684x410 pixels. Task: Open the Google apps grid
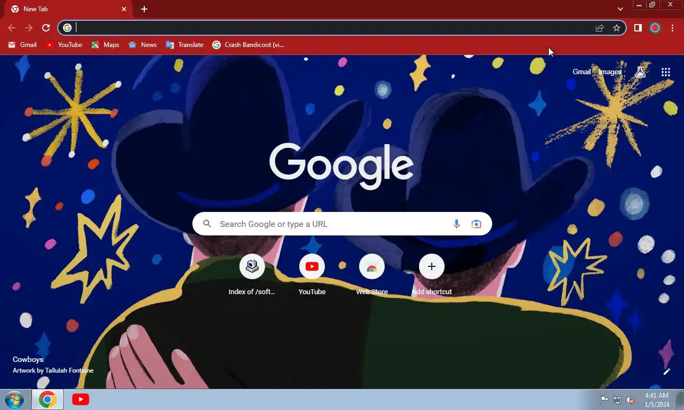(666, 72)
